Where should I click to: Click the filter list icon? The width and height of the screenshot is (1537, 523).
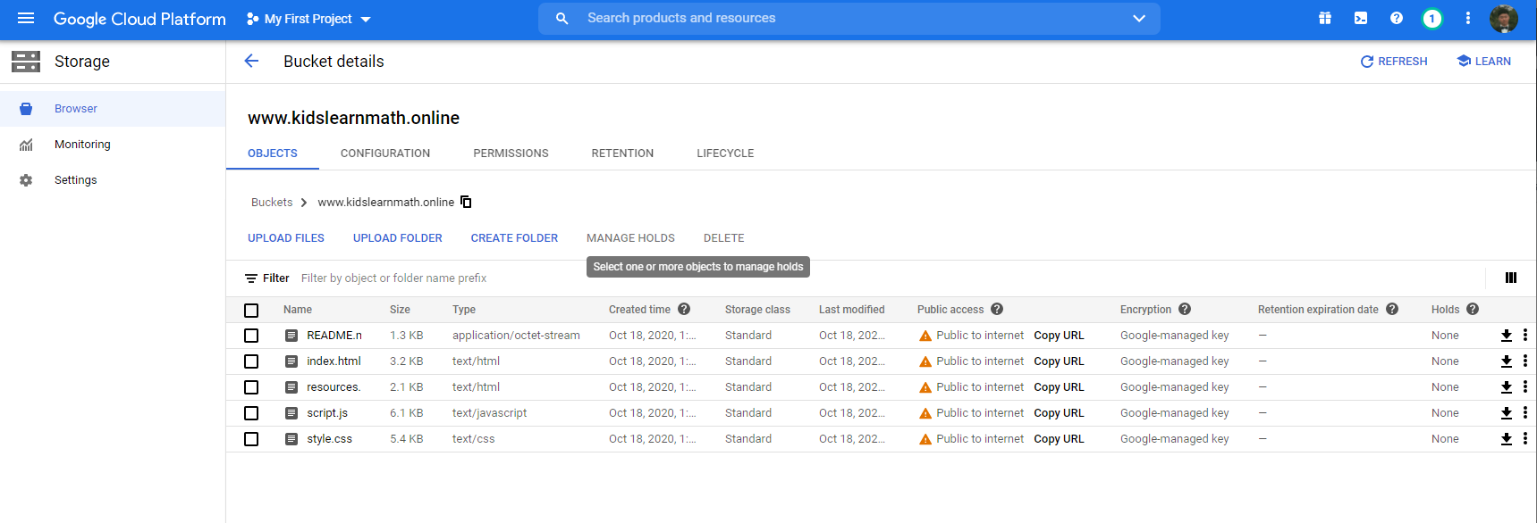251,278
